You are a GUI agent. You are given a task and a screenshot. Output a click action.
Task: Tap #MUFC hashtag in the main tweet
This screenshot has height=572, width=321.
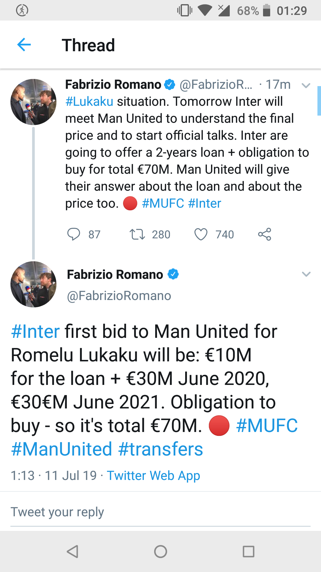[267, 425]
